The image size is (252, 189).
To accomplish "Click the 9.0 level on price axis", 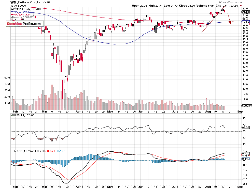I will pyautogui.click(x=246, y=99).
